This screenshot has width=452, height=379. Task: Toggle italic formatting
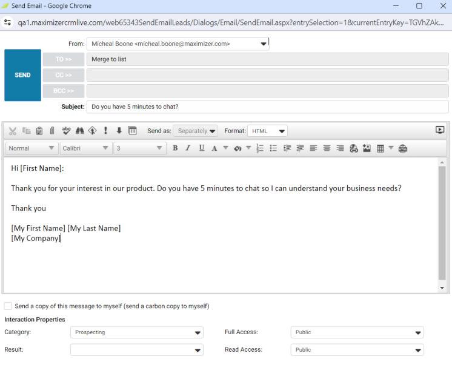tap(188, 148)
